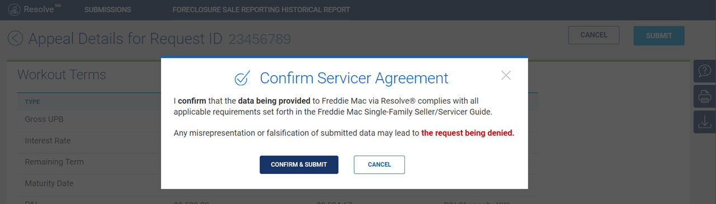Viewport: 716px width, 204px height.
Task: Open the SUBMISSIONS menu
Action: click(107, 9)
